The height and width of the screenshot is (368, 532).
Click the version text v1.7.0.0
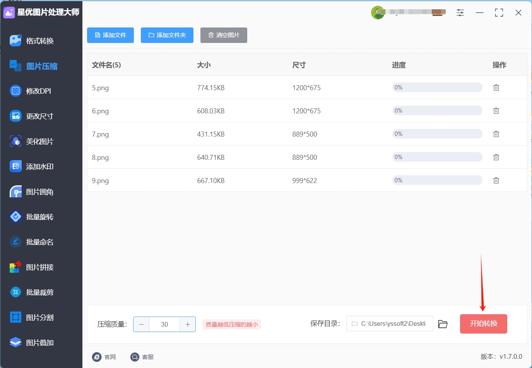[x=511, y=356]
